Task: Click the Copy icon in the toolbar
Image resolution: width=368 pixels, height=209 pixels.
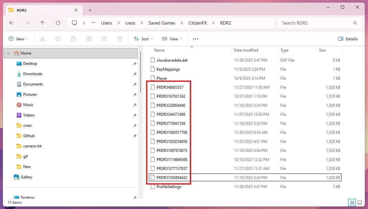Action: (x=58, y=39)
